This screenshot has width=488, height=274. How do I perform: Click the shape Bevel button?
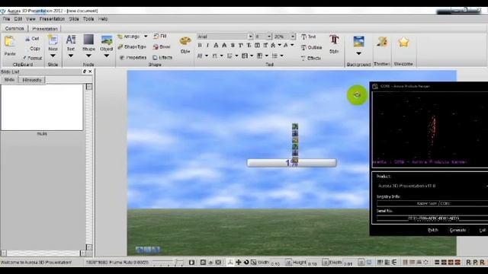point(162,47)
